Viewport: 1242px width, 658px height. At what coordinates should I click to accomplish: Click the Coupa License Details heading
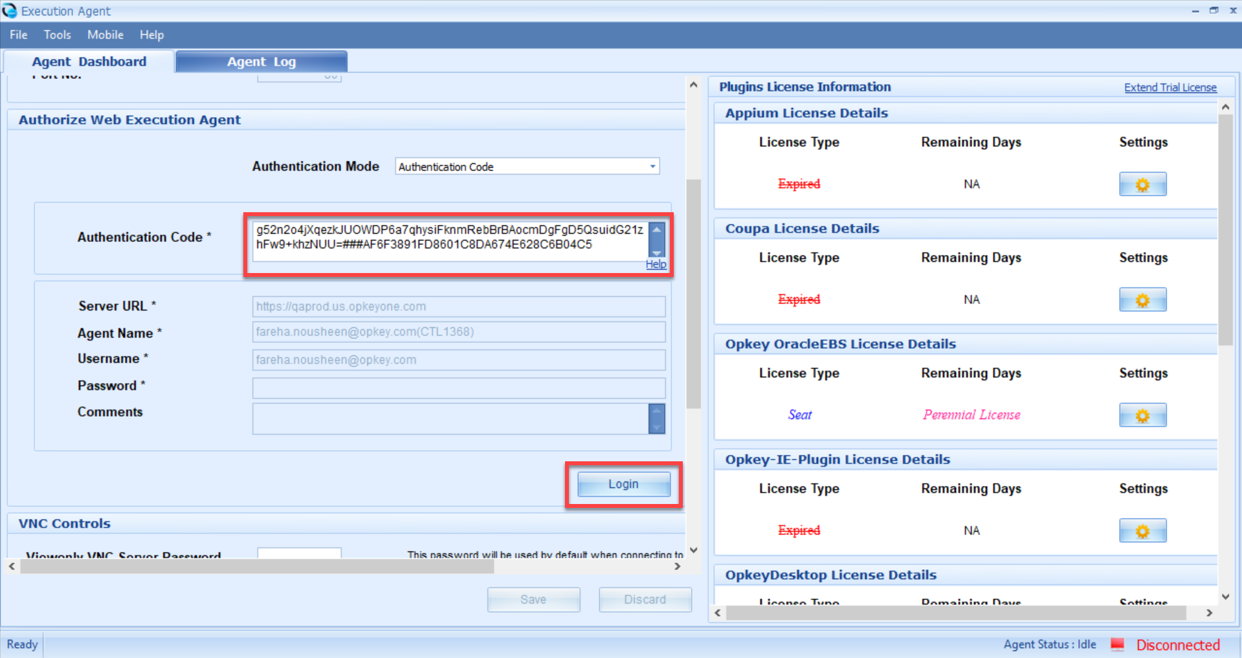[x=802, y=228]
